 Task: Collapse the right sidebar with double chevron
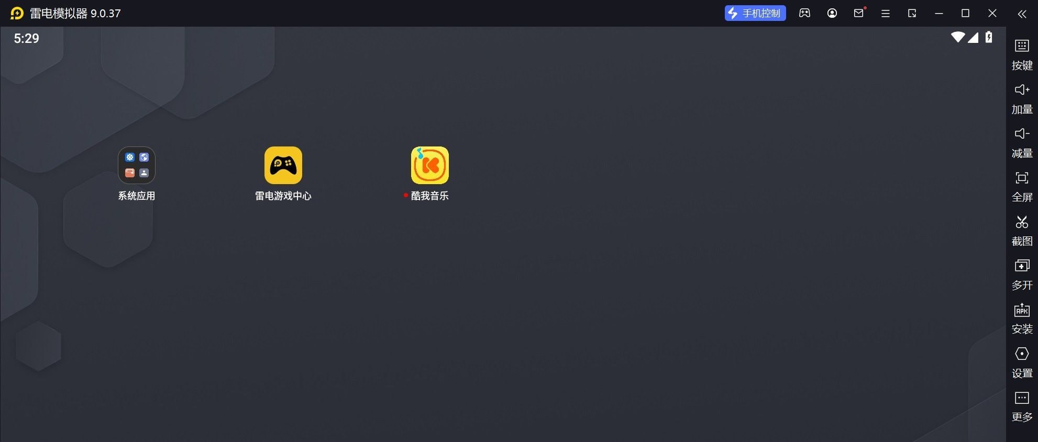click(x=1022, y=14)
